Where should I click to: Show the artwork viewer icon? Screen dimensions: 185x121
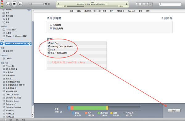pos(23,120)
